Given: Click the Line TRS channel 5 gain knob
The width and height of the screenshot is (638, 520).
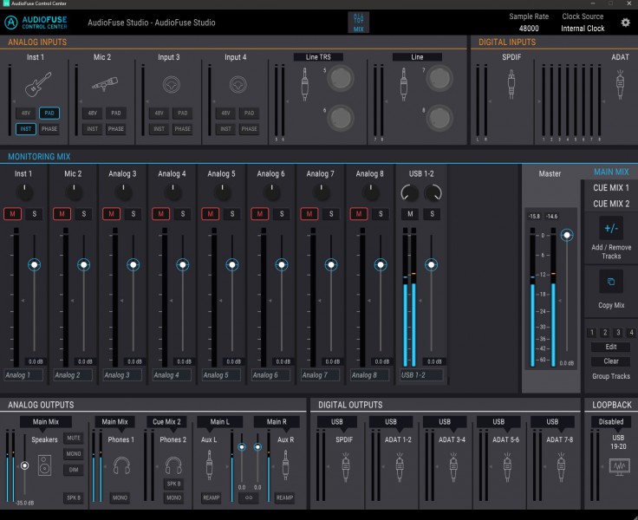Looking at the screenshot, I should pos(341,78).
